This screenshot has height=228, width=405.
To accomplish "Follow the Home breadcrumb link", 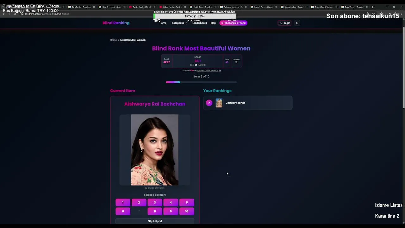I will click(x=113, y=40).
